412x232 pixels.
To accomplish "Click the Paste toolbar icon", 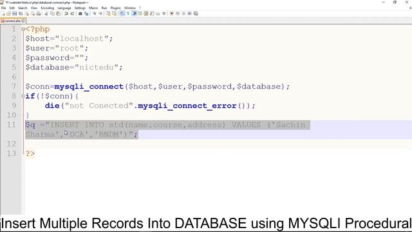I will pyautogui.click(x=59, y=14).
